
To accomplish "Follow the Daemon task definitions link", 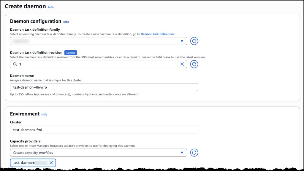I will [x=157, y=34].
